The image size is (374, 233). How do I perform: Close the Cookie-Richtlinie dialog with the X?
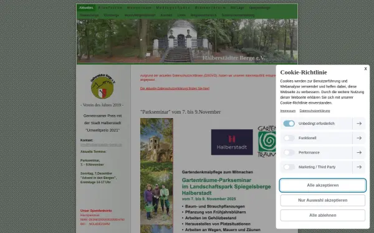(365, 69)
